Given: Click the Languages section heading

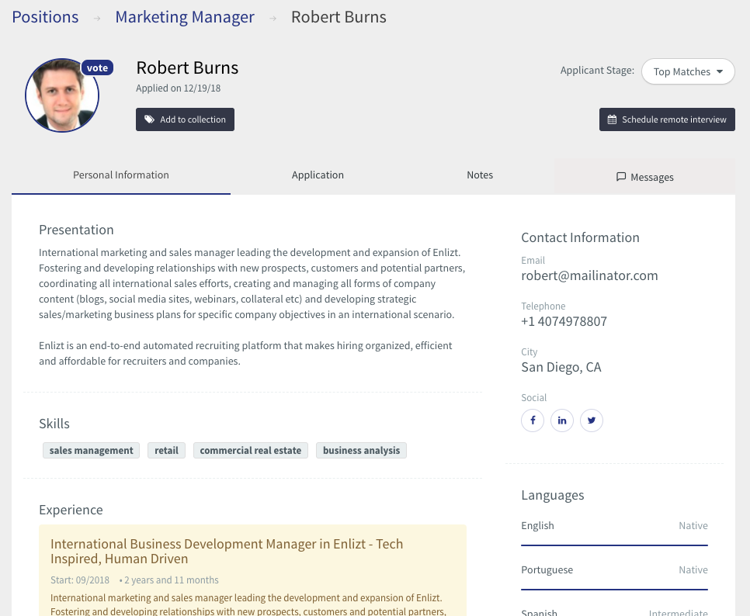Looking at the screenshot, I should click(x=553, y=496).
